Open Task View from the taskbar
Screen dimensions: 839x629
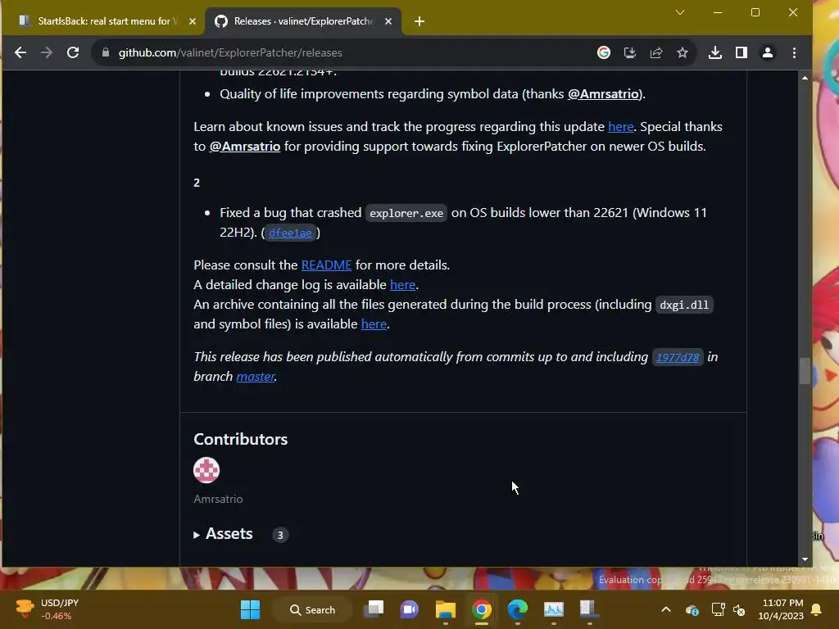pos(374,609)
